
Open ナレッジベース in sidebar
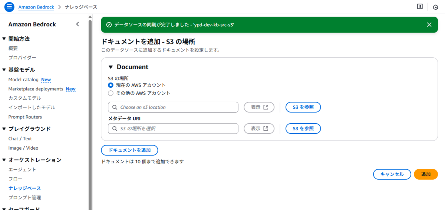[24, 188]
